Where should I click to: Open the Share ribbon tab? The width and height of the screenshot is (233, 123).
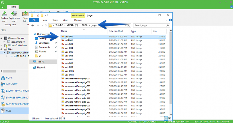(55, 20)
